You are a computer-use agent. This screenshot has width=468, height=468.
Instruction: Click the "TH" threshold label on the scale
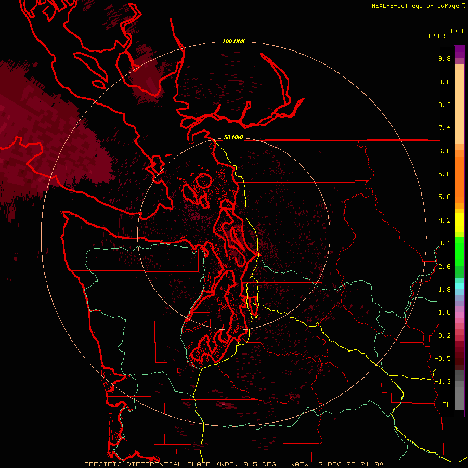tap(447, 405)
